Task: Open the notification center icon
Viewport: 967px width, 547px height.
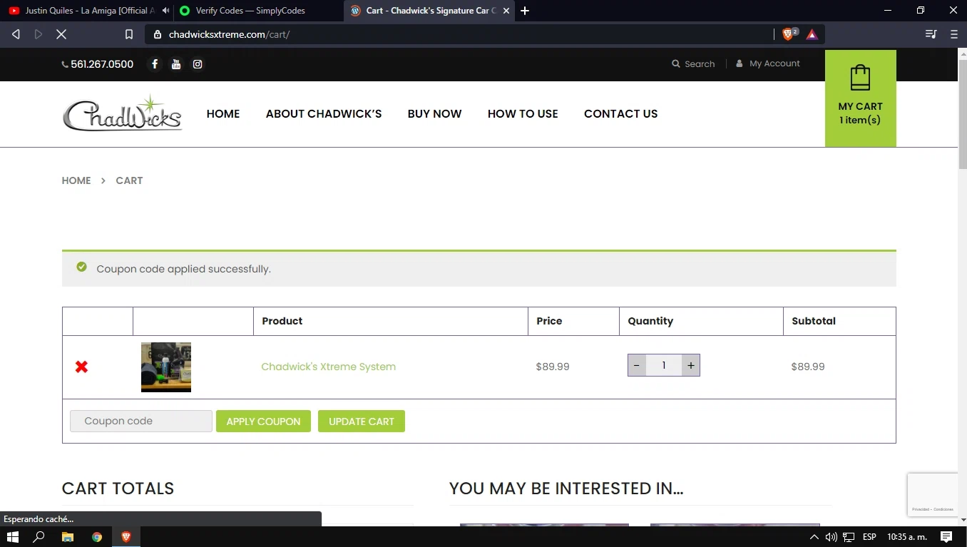Action: (946, 537)
